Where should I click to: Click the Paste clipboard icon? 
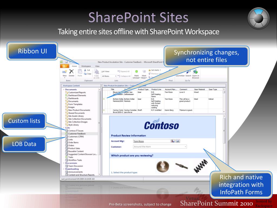[x=80, y=71]
